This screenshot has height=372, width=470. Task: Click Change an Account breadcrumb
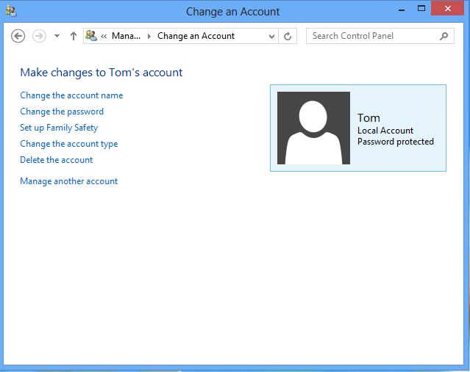click(196, 36)
